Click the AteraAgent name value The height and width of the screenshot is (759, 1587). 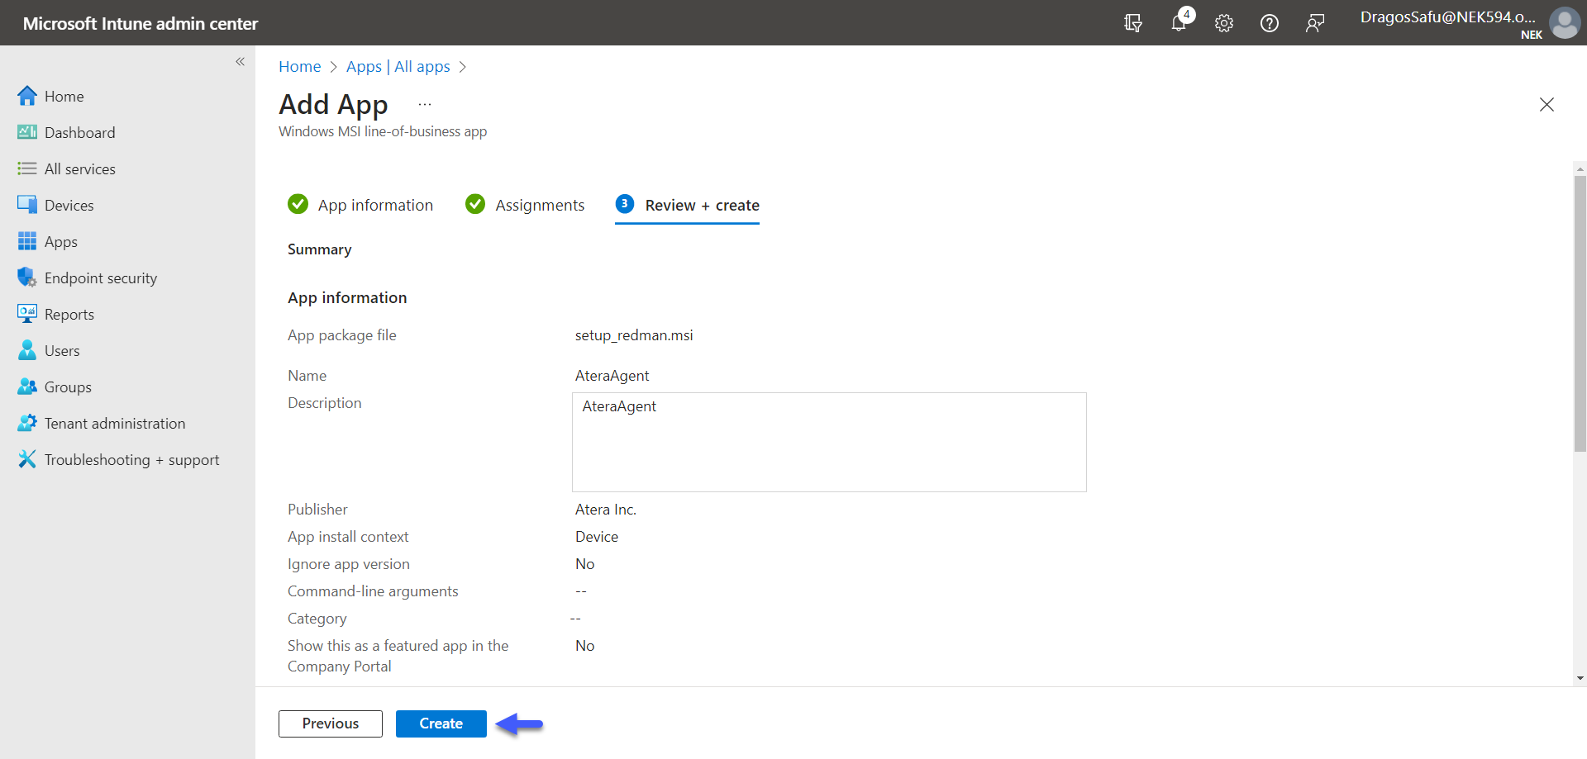point(612,376)
